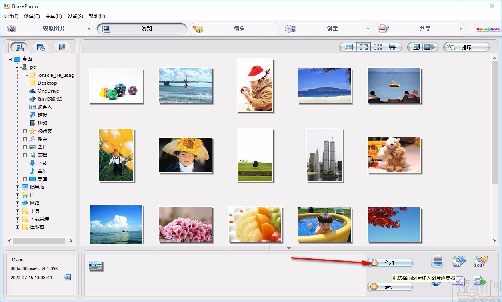Viewport: 502px width, 302px height.
Task: Select the Santa hat child photo thumbnail
Action: 255,86
